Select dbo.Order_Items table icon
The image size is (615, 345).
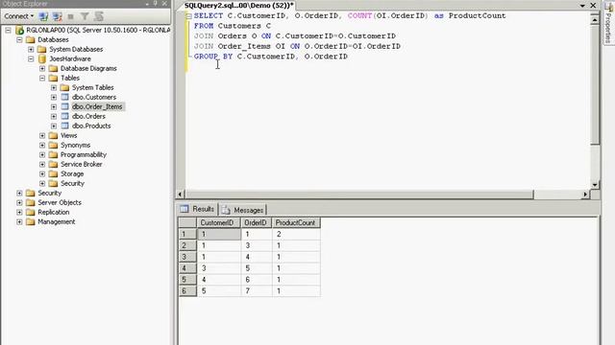[x=64, y=106]
